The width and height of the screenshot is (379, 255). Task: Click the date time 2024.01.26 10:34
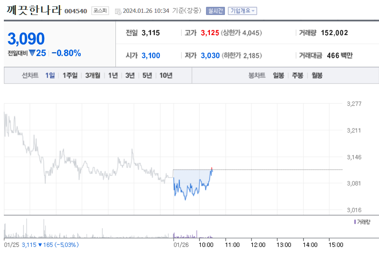[146, 11]
